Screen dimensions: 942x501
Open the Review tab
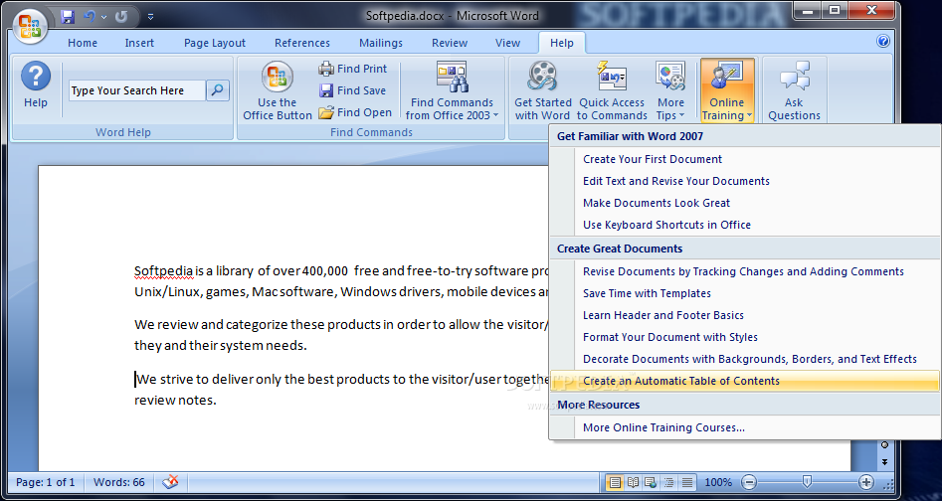[450, 43]
